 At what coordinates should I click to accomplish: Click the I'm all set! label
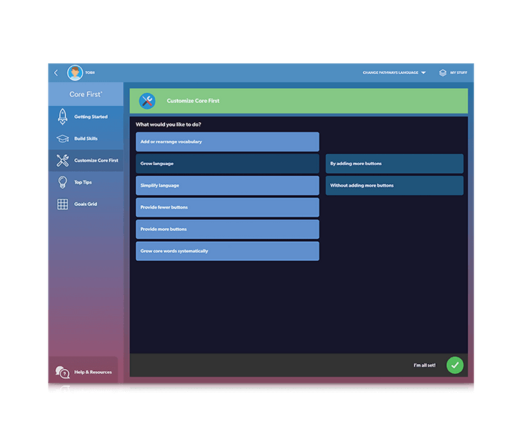tap(425, 365)
